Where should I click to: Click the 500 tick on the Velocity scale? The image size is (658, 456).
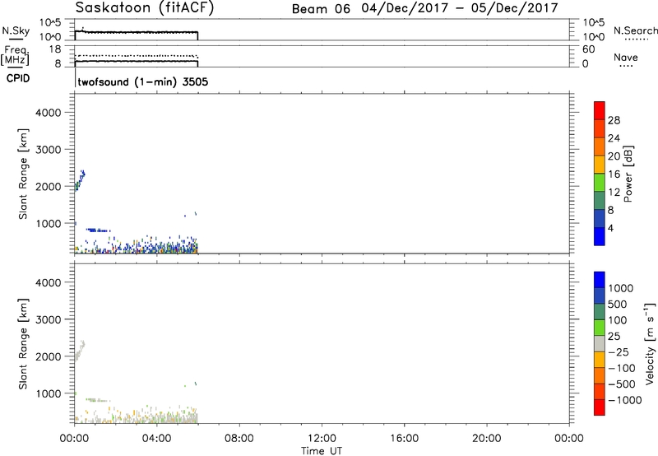(x=617, y=304)
